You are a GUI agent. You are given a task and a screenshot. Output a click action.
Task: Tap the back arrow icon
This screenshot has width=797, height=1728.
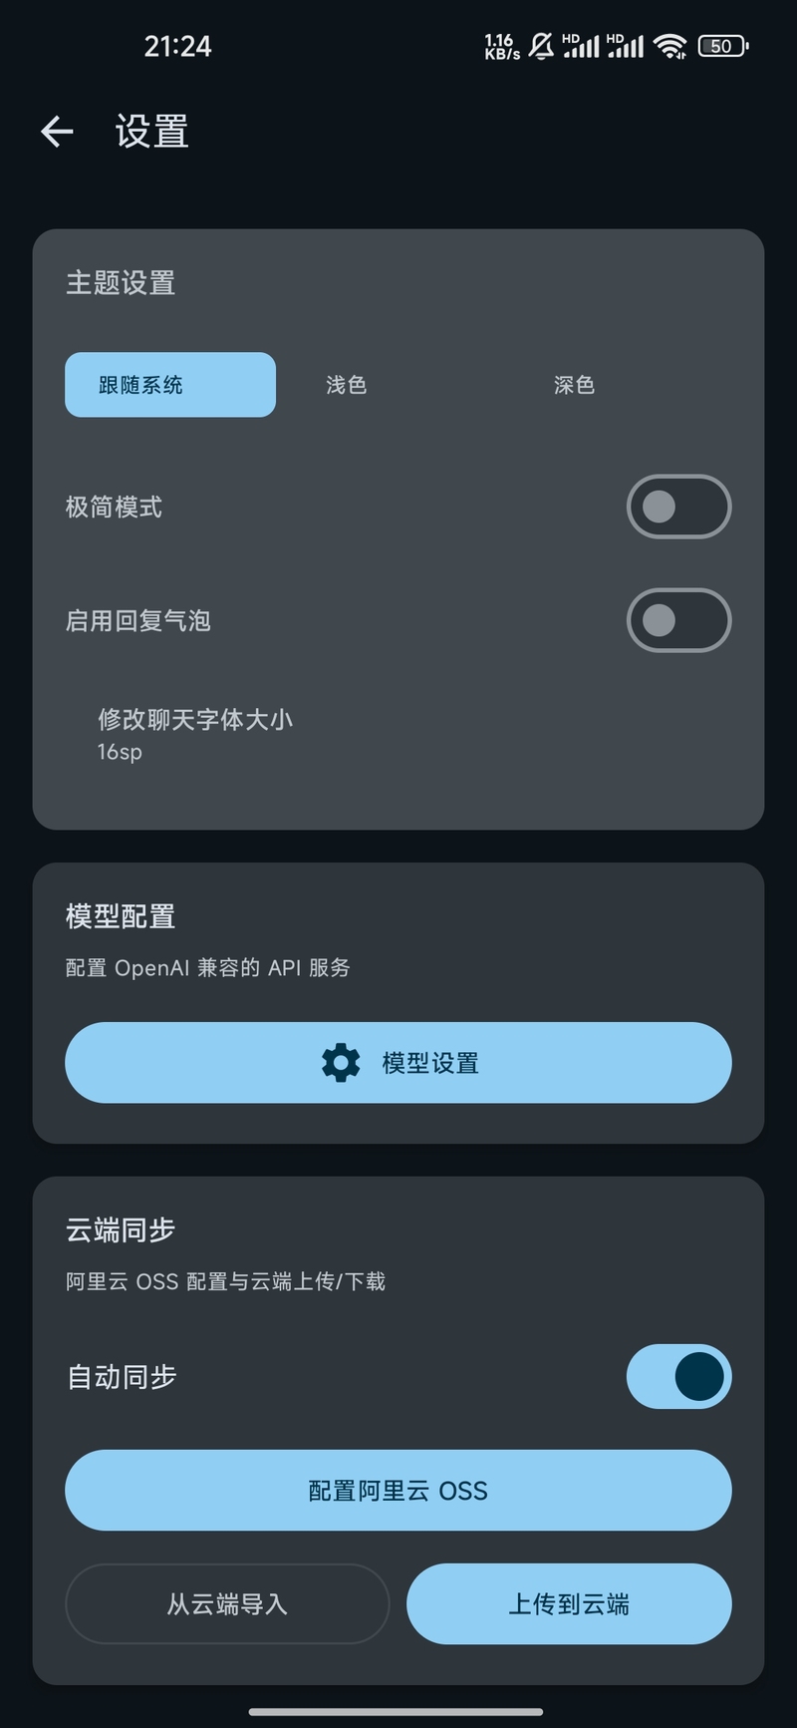coord(57,132)
